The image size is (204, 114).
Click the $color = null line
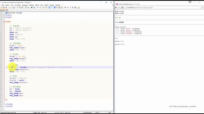click(17, 80)
